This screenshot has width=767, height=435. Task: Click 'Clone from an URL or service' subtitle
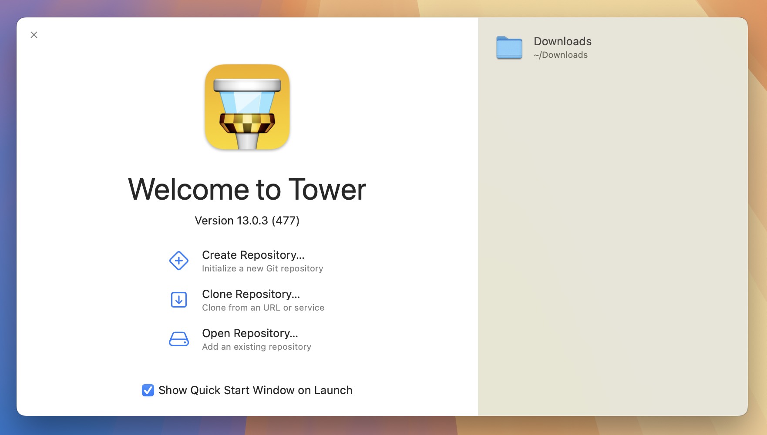coord(263,308)
